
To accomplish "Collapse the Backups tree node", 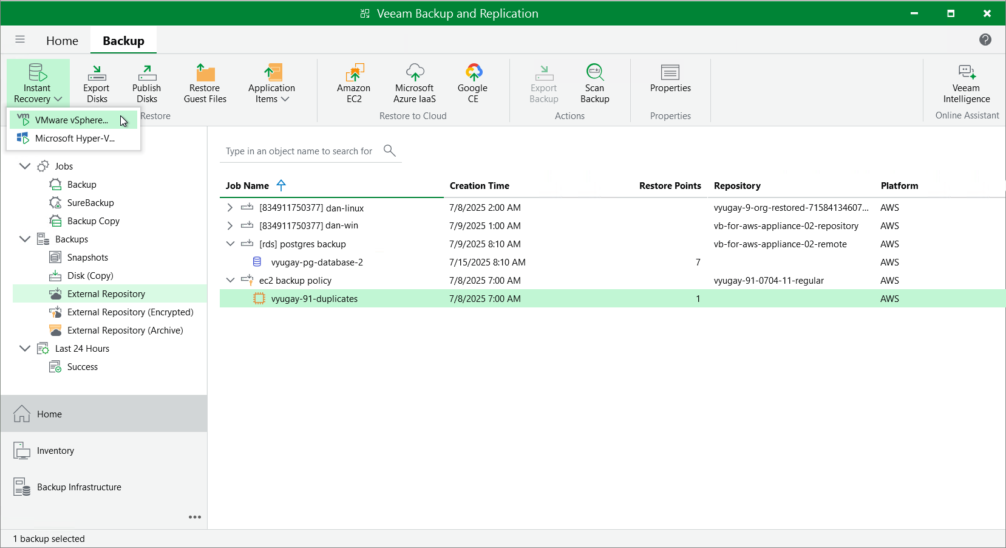I will [25, 239].
